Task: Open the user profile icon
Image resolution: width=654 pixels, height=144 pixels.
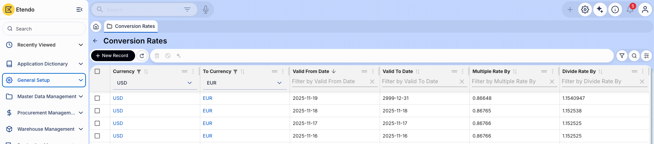Action: click(645, 10)
